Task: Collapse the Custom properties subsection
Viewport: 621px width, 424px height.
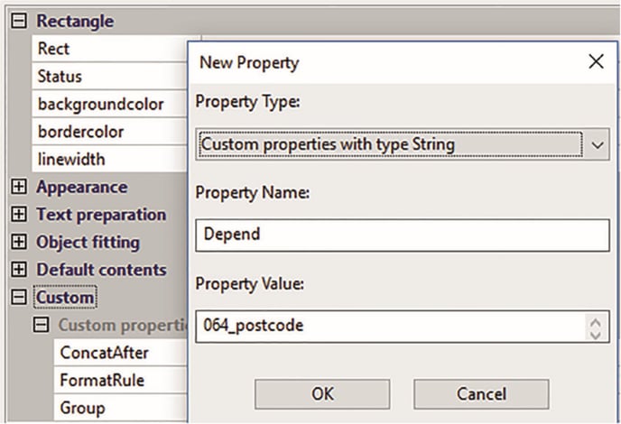Action: [41, 325]
